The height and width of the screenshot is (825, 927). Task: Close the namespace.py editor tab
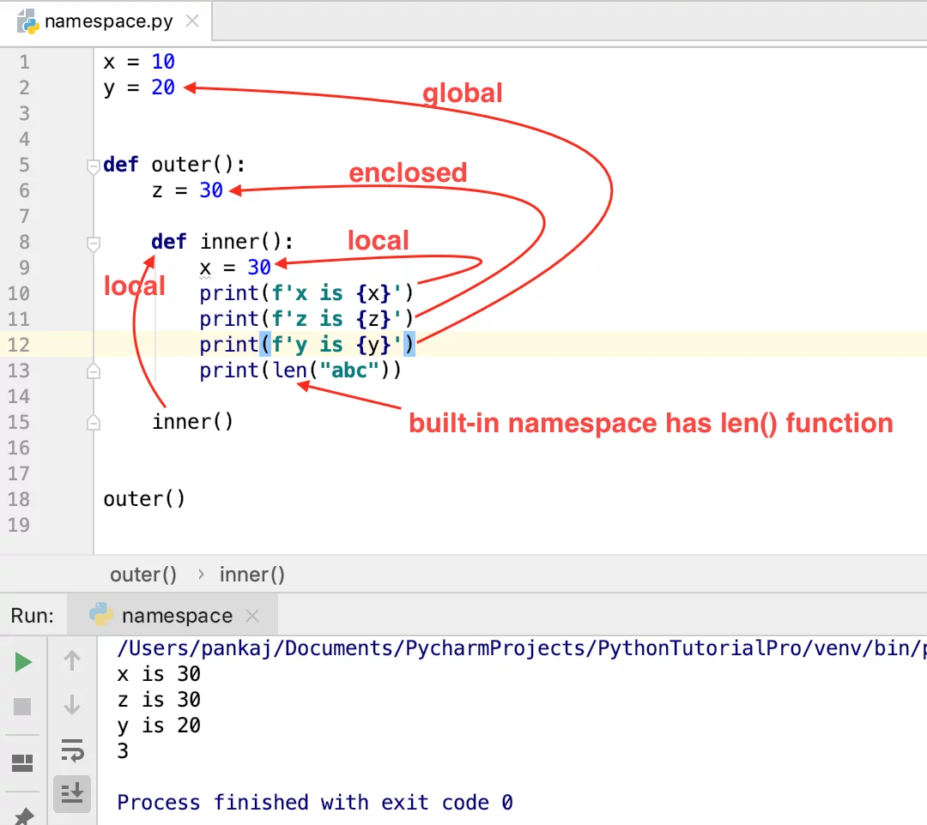point(192,21)
